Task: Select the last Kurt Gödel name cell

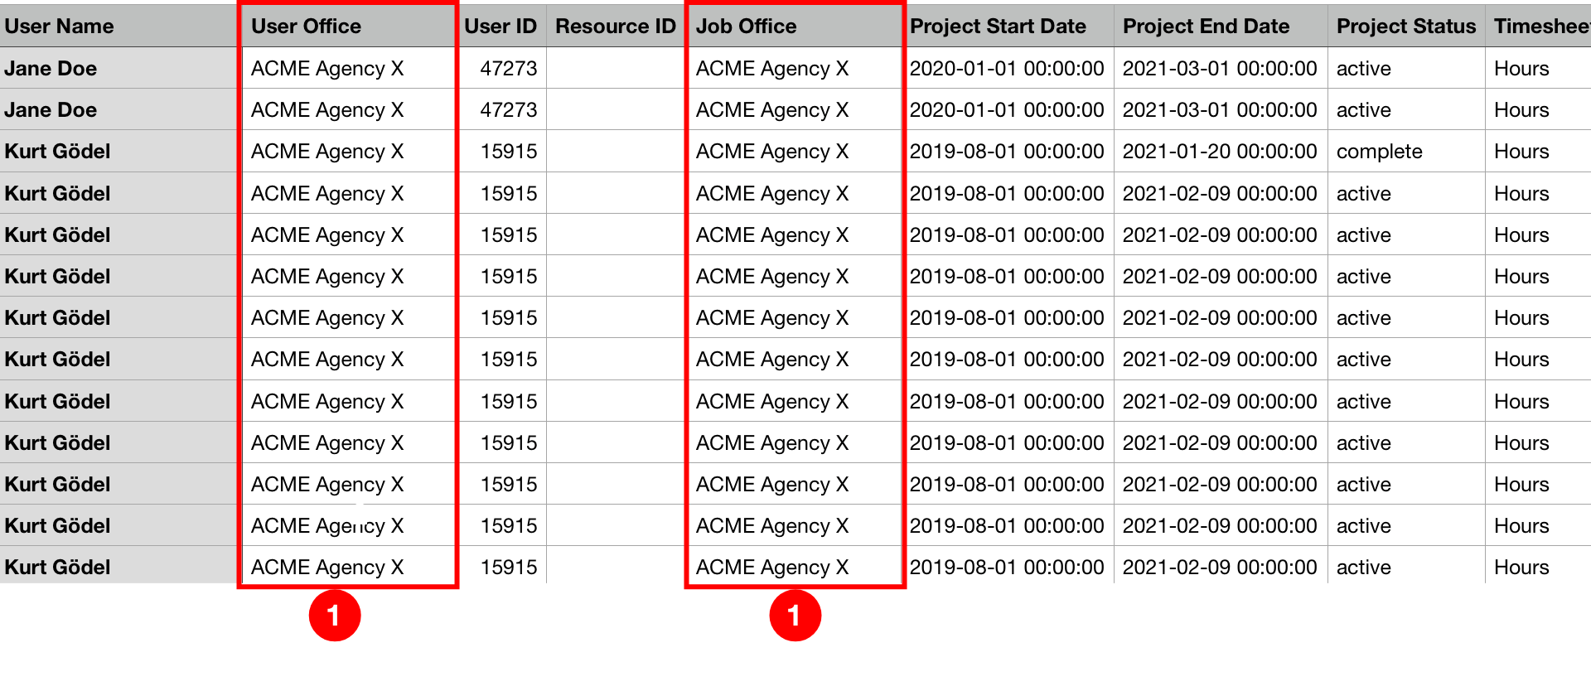Action: (118, 567)
